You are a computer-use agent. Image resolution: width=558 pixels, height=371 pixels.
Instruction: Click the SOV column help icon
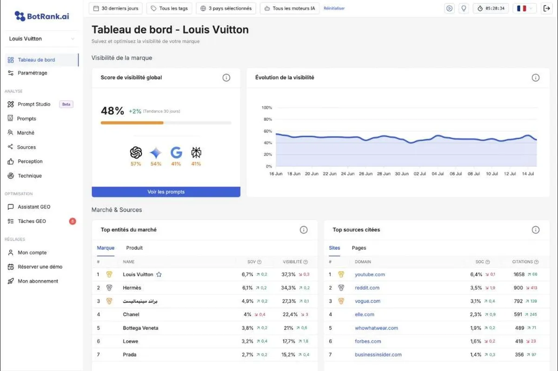point(259,262)
